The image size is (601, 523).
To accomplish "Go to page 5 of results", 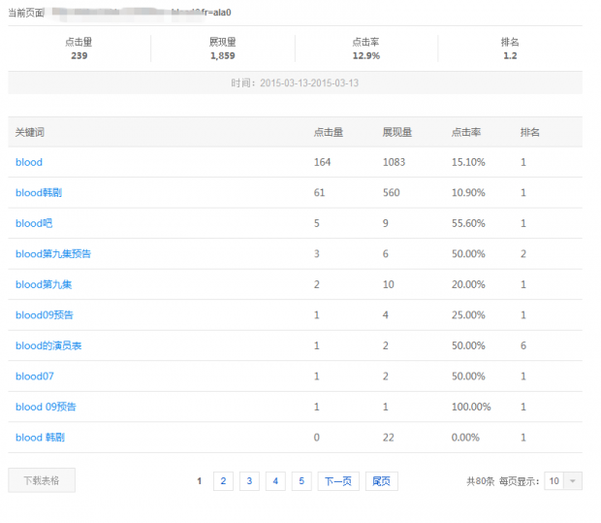I will click(301, 481).
